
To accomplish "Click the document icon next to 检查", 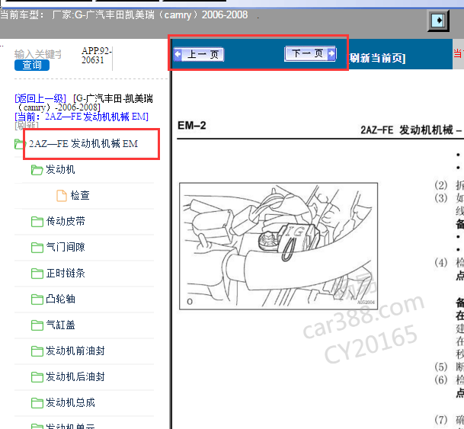I will pos(62,196).
